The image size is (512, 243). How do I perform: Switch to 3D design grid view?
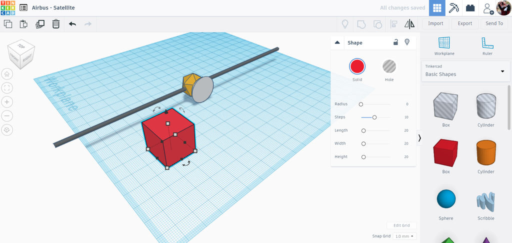(437, 8)
